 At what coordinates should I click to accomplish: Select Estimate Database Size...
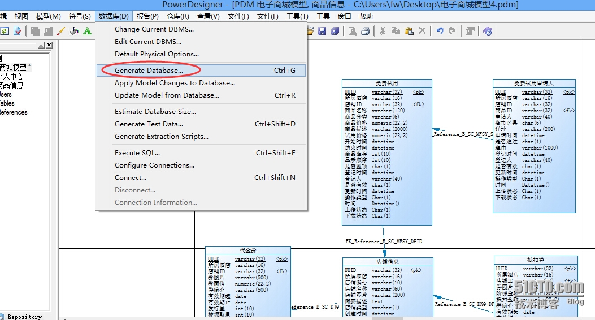pos(202,112)
